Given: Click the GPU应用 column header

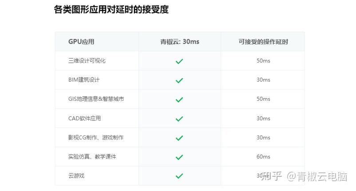Looking at the screenshot, I should [81, 42].
